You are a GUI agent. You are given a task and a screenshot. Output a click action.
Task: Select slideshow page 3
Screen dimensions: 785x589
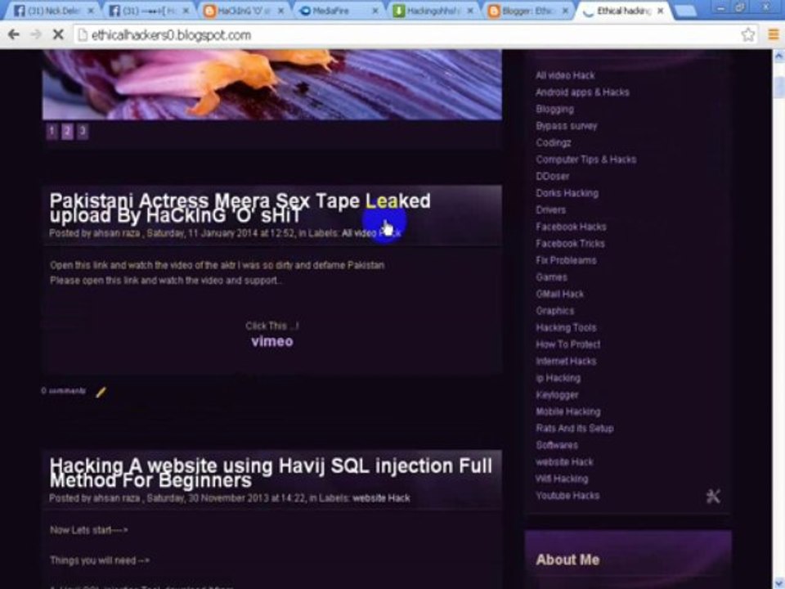pos(83,131)
